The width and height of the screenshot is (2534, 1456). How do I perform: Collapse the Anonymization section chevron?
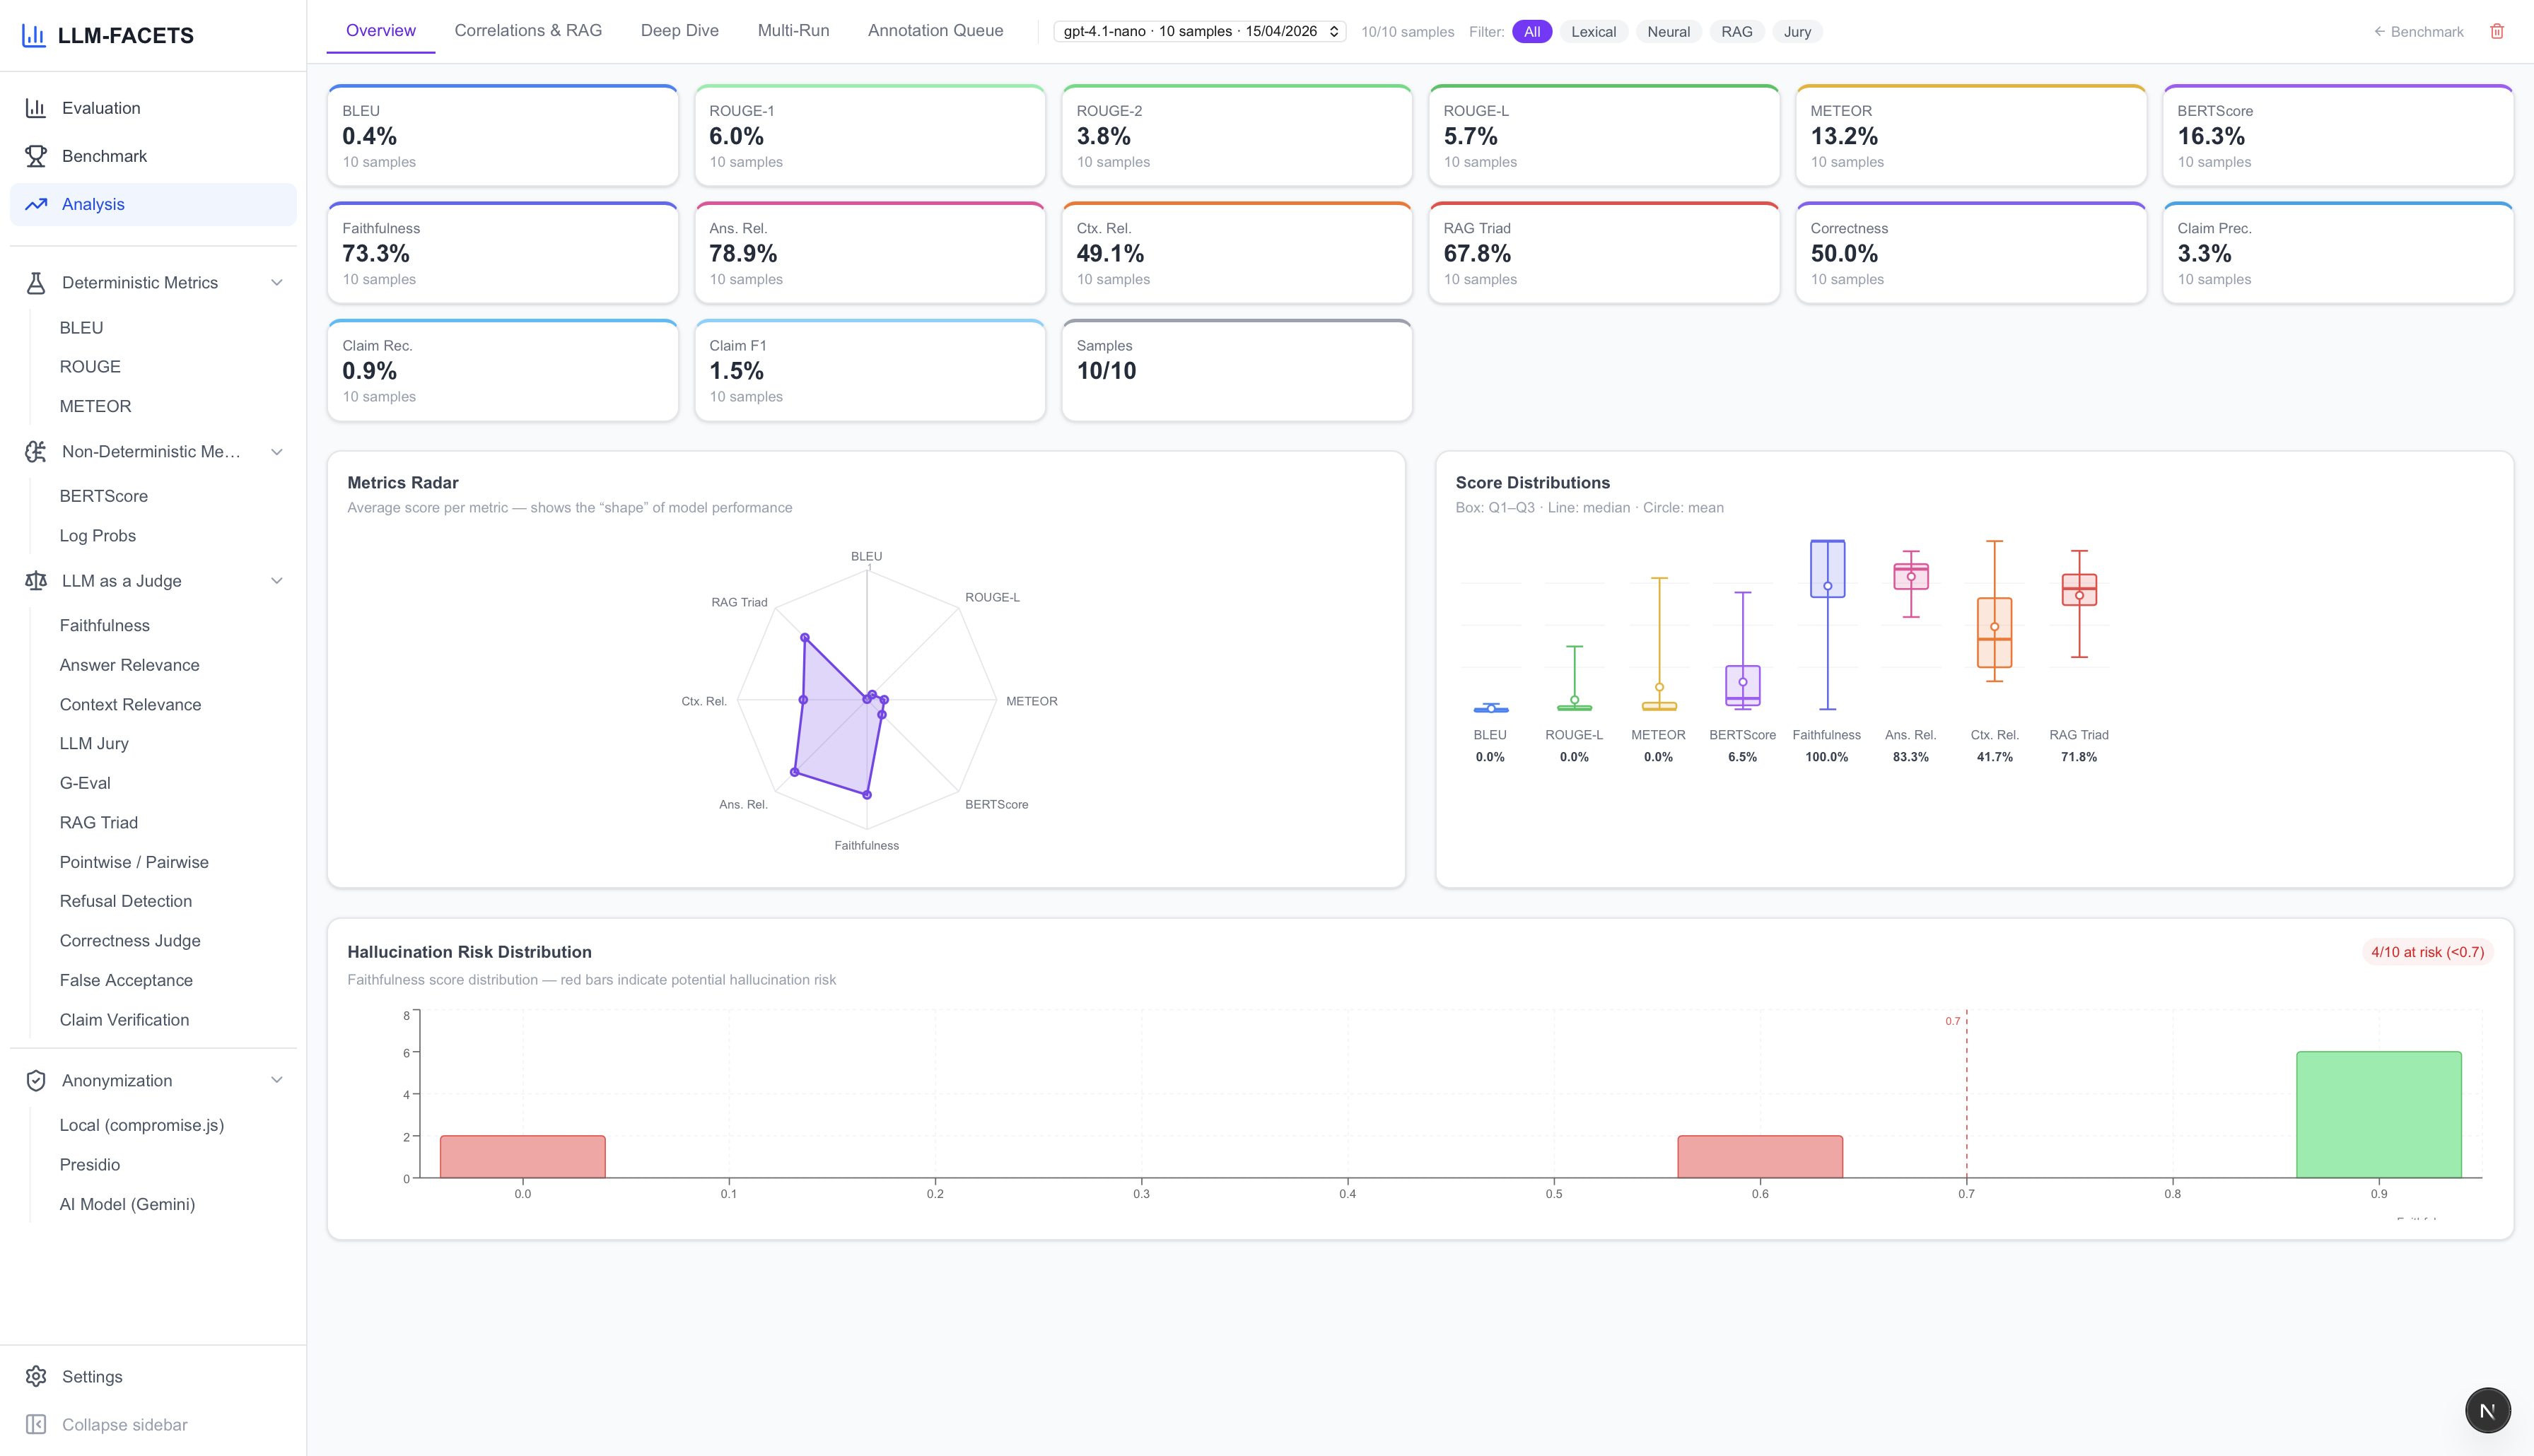(x=277, y=1080)
